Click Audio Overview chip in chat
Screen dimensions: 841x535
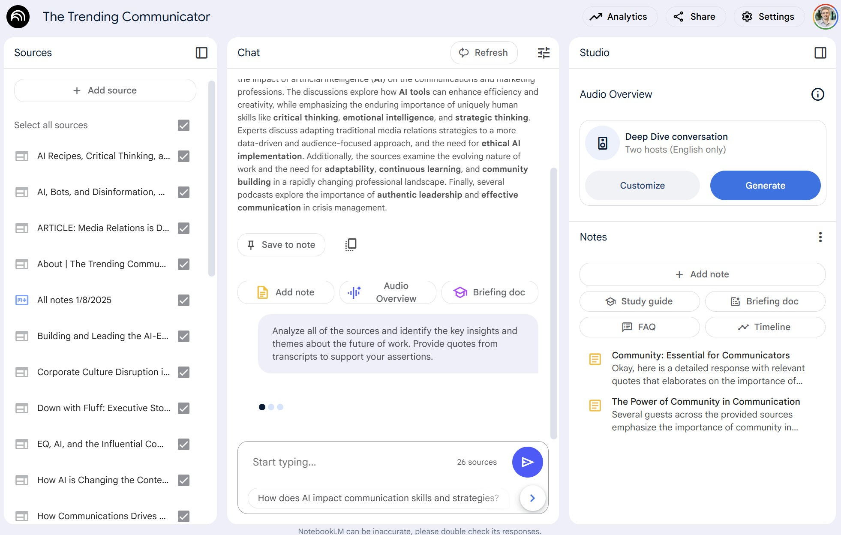pos(388,292)
